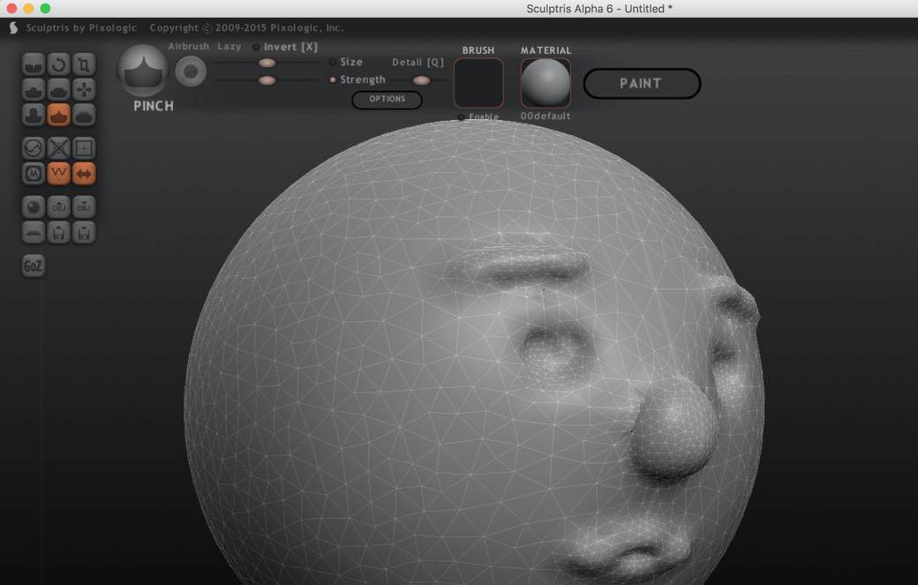Select the Rotate tool

pos(58,64)
